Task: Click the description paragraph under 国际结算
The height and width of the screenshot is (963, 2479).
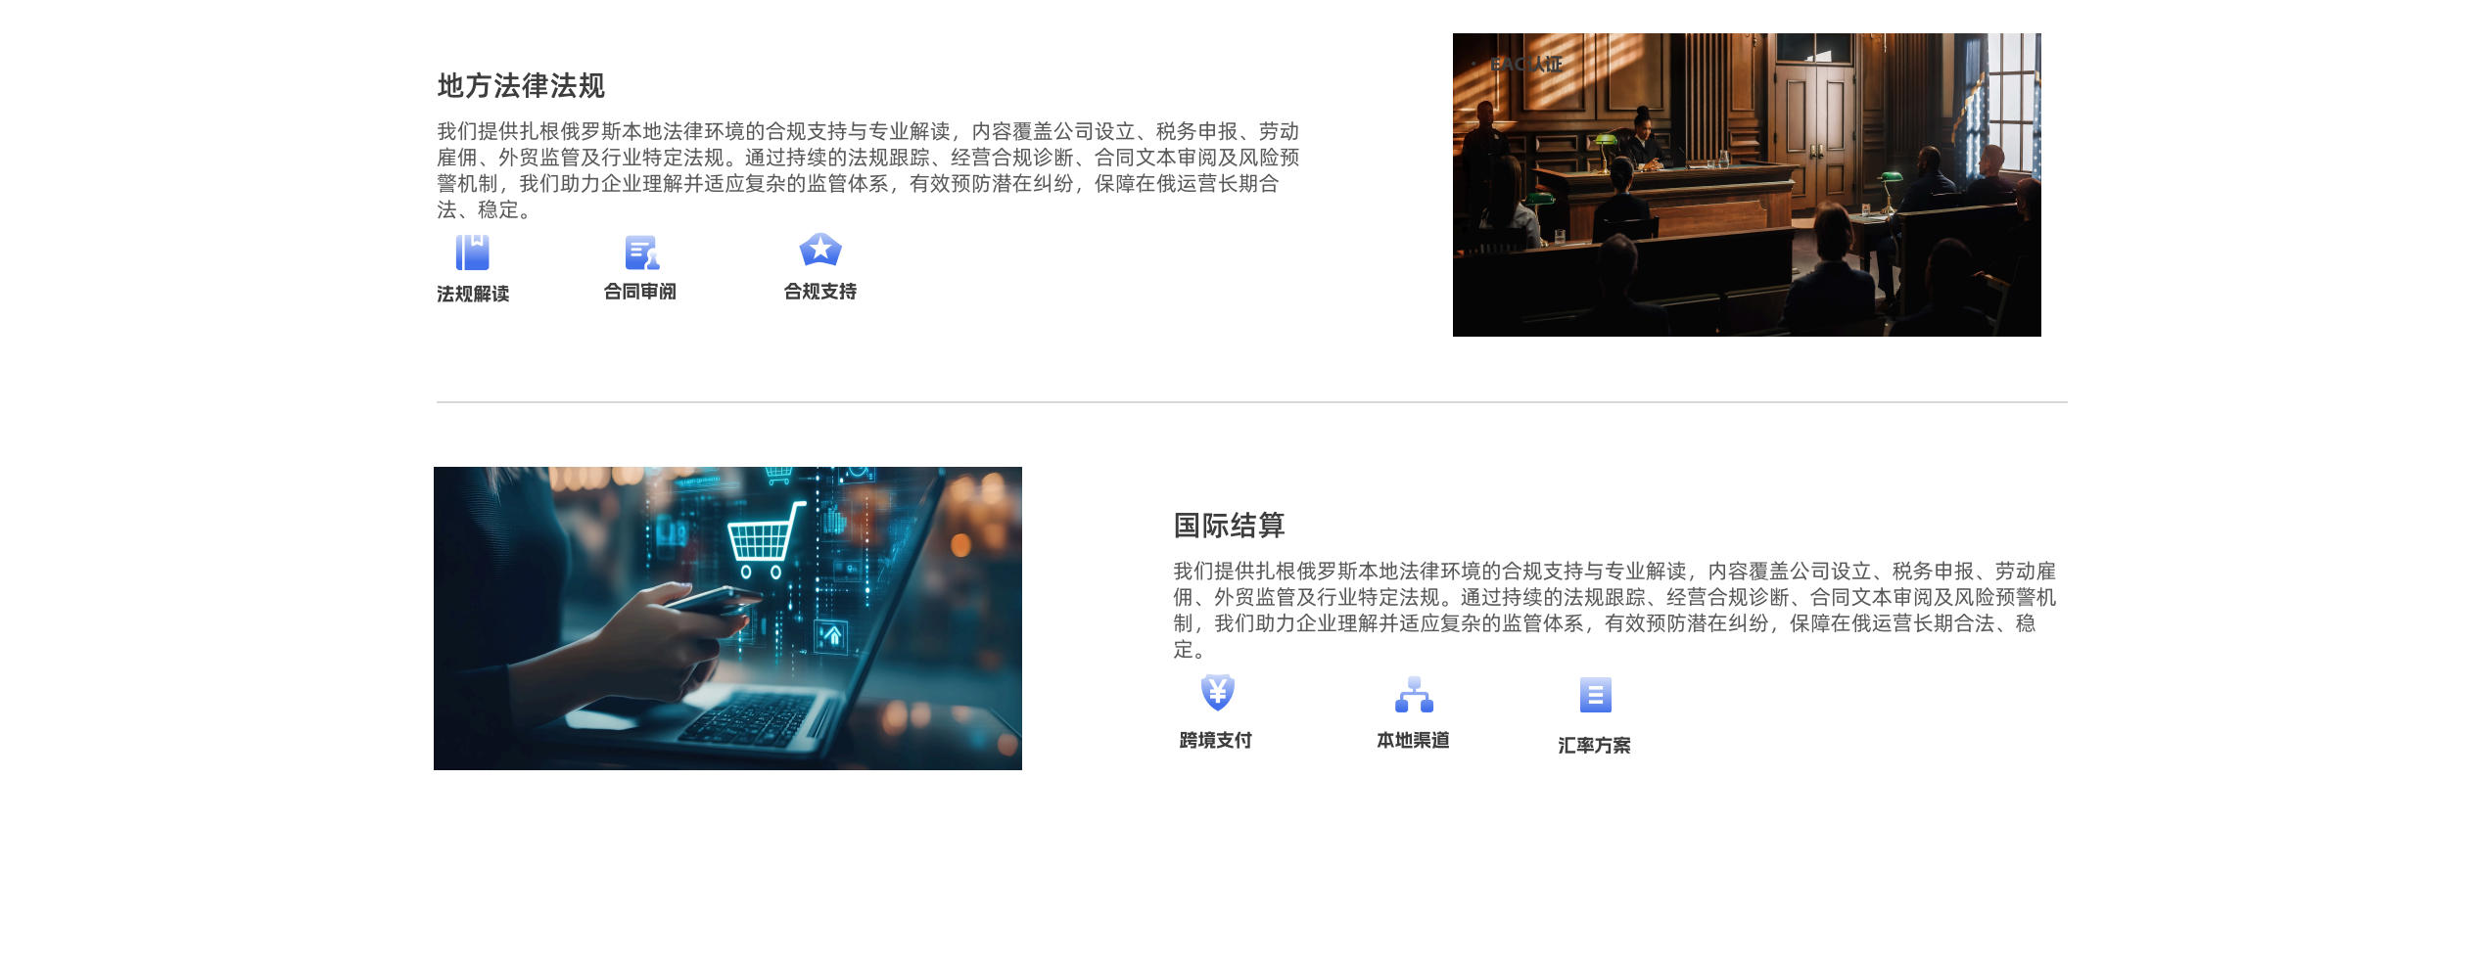Action: (1614, 610)
